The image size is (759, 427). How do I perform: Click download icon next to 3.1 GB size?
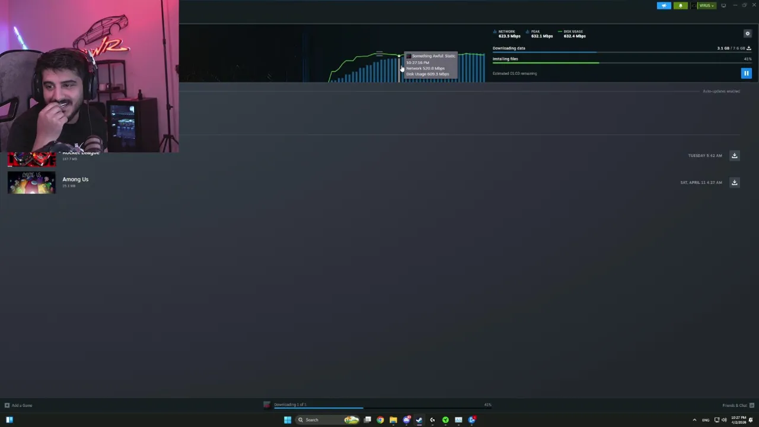click(x=749, y=48)
